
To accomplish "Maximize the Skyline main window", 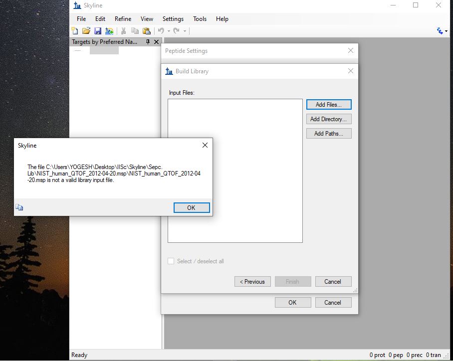I will pyautogui.click(x=416, y=5).
